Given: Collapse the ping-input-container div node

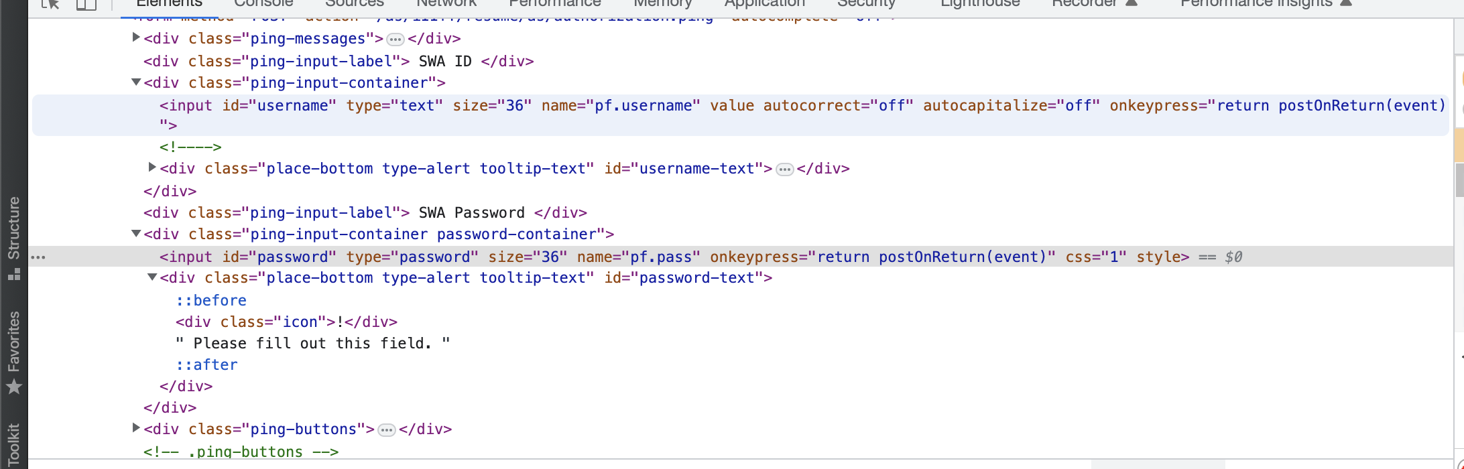Looking at the screenshot, I should pos(136,82).
